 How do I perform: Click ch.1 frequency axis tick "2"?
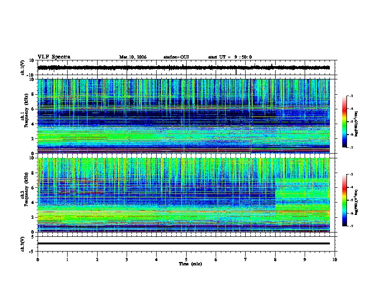33,139
